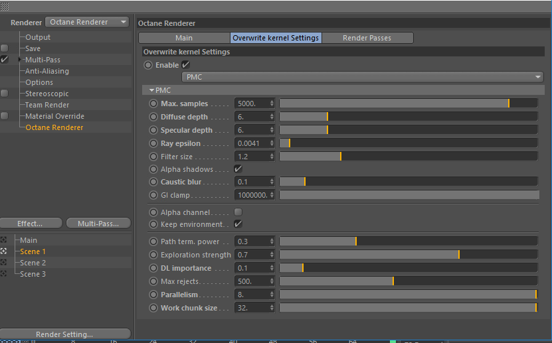
Task: Select the Scene 3 render setting
Action: point(33,274)
